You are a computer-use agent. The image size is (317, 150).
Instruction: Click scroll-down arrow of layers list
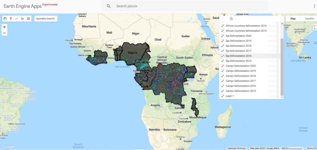282,97
